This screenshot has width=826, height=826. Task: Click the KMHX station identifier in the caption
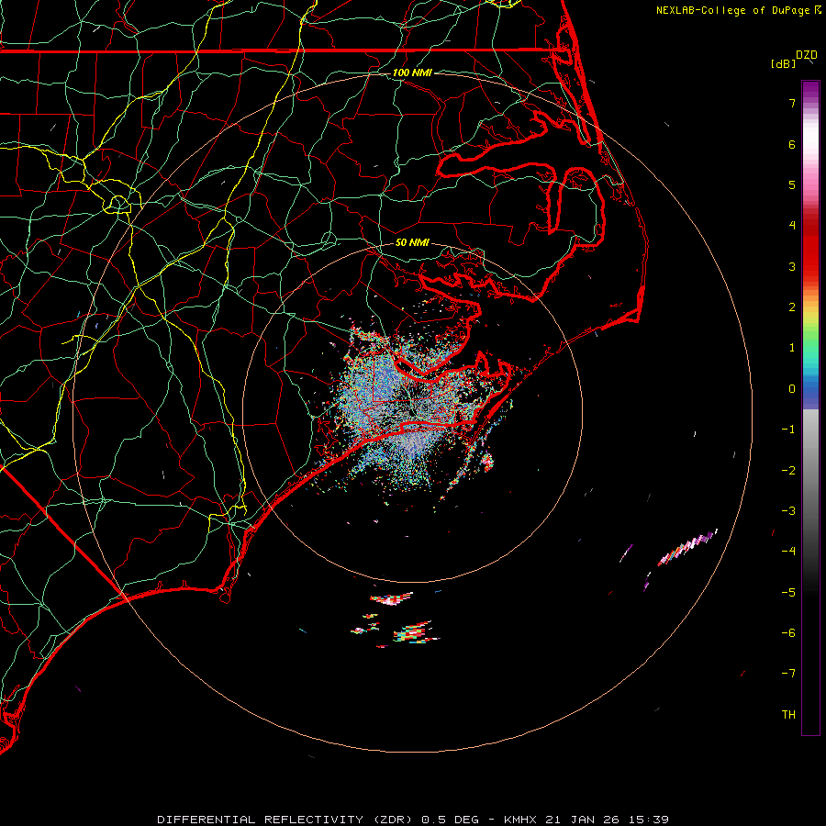click(x=520, y=820)
